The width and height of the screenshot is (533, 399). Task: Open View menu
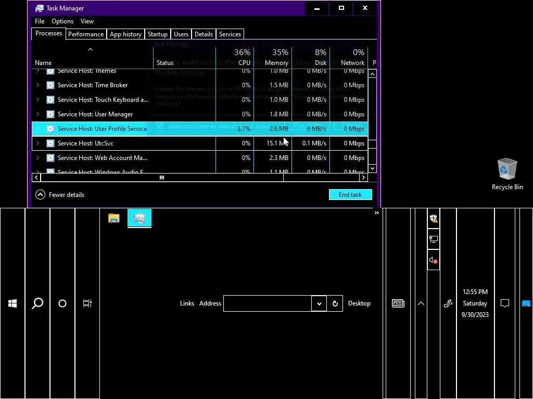[87, 21]
